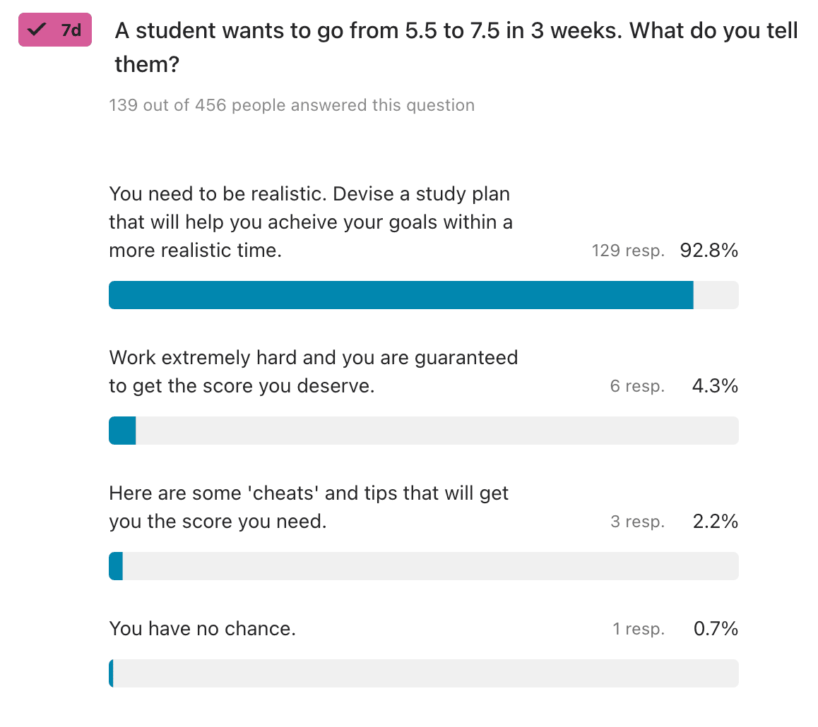Click the 92.8% percentage label
This screenshot has width=818, height=727.
[x=709, y=251]
